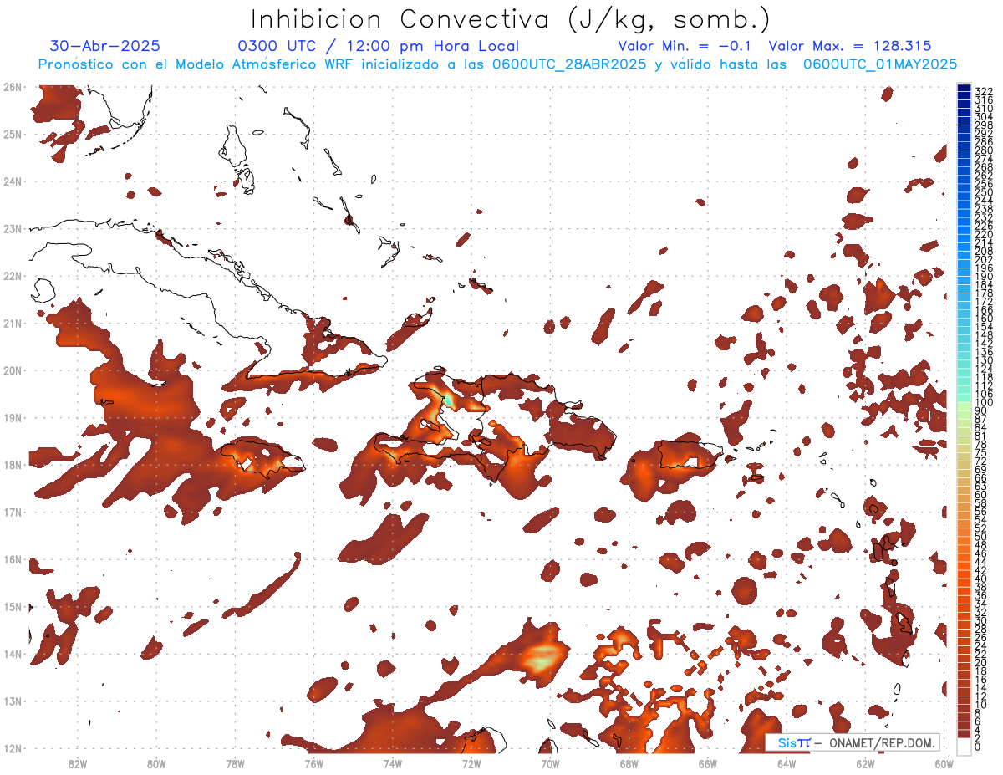The height and width of the screenshot is (775, 1003).
Task: Click the "21N" latitude label
Action: tap(12, 323)
